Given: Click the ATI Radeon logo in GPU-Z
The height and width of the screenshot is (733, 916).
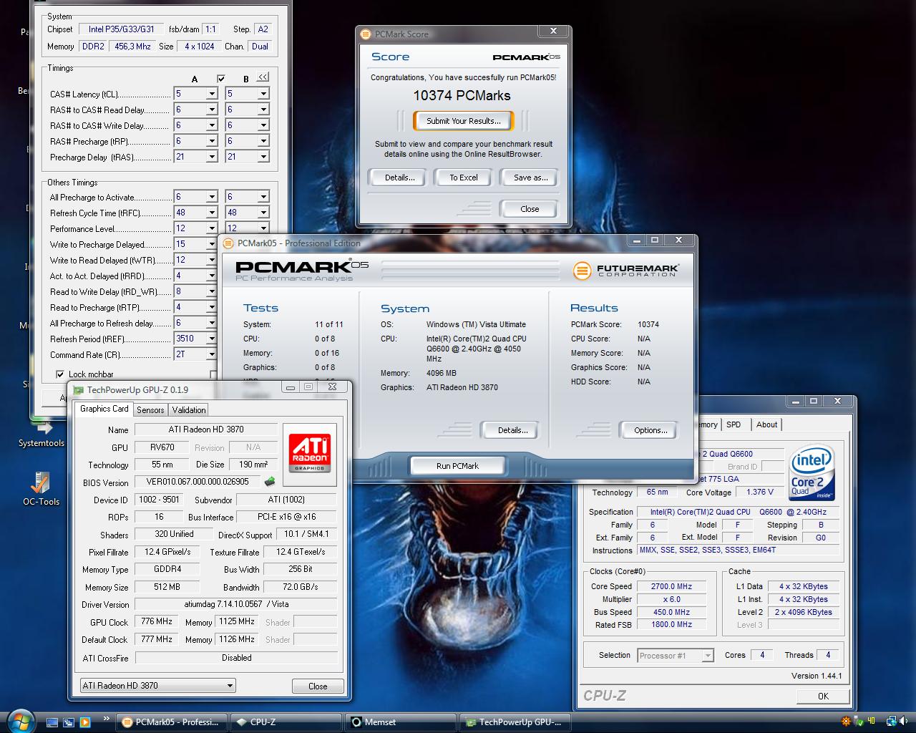Looking at the screenshot, I should pyautogui.click(x=309, y=453).
